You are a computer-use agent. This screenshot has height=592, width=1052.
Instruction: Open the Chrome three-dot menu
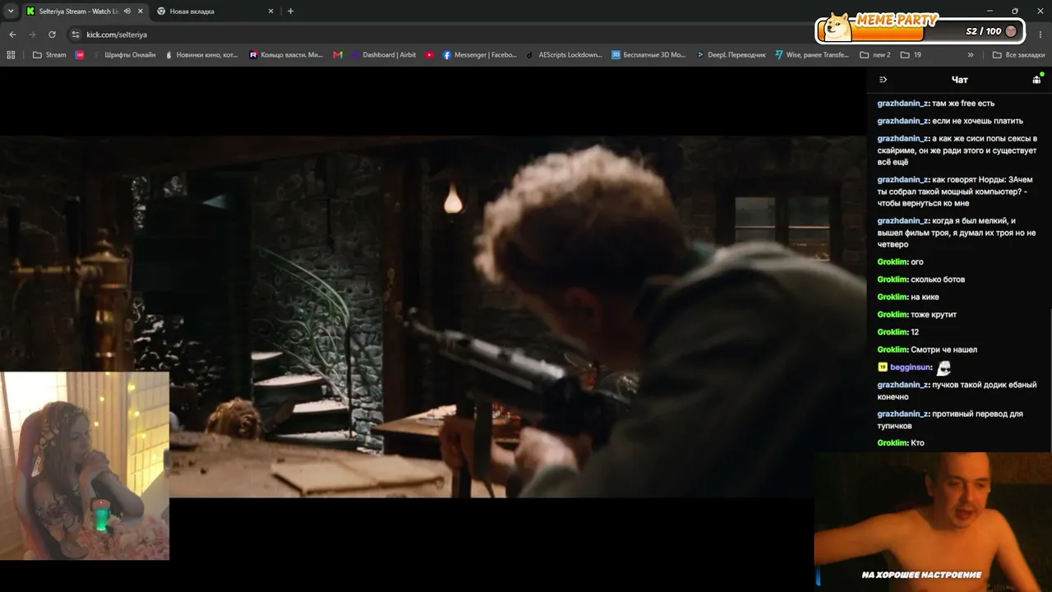pyautogui.click(x=1040, y=35)
